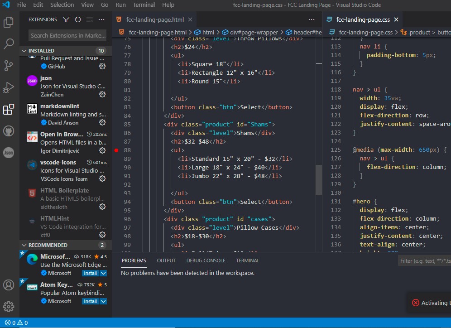Collapse the INSTALLED extensions section
Screen dimensions: 451x328
[x=24, y=50]
